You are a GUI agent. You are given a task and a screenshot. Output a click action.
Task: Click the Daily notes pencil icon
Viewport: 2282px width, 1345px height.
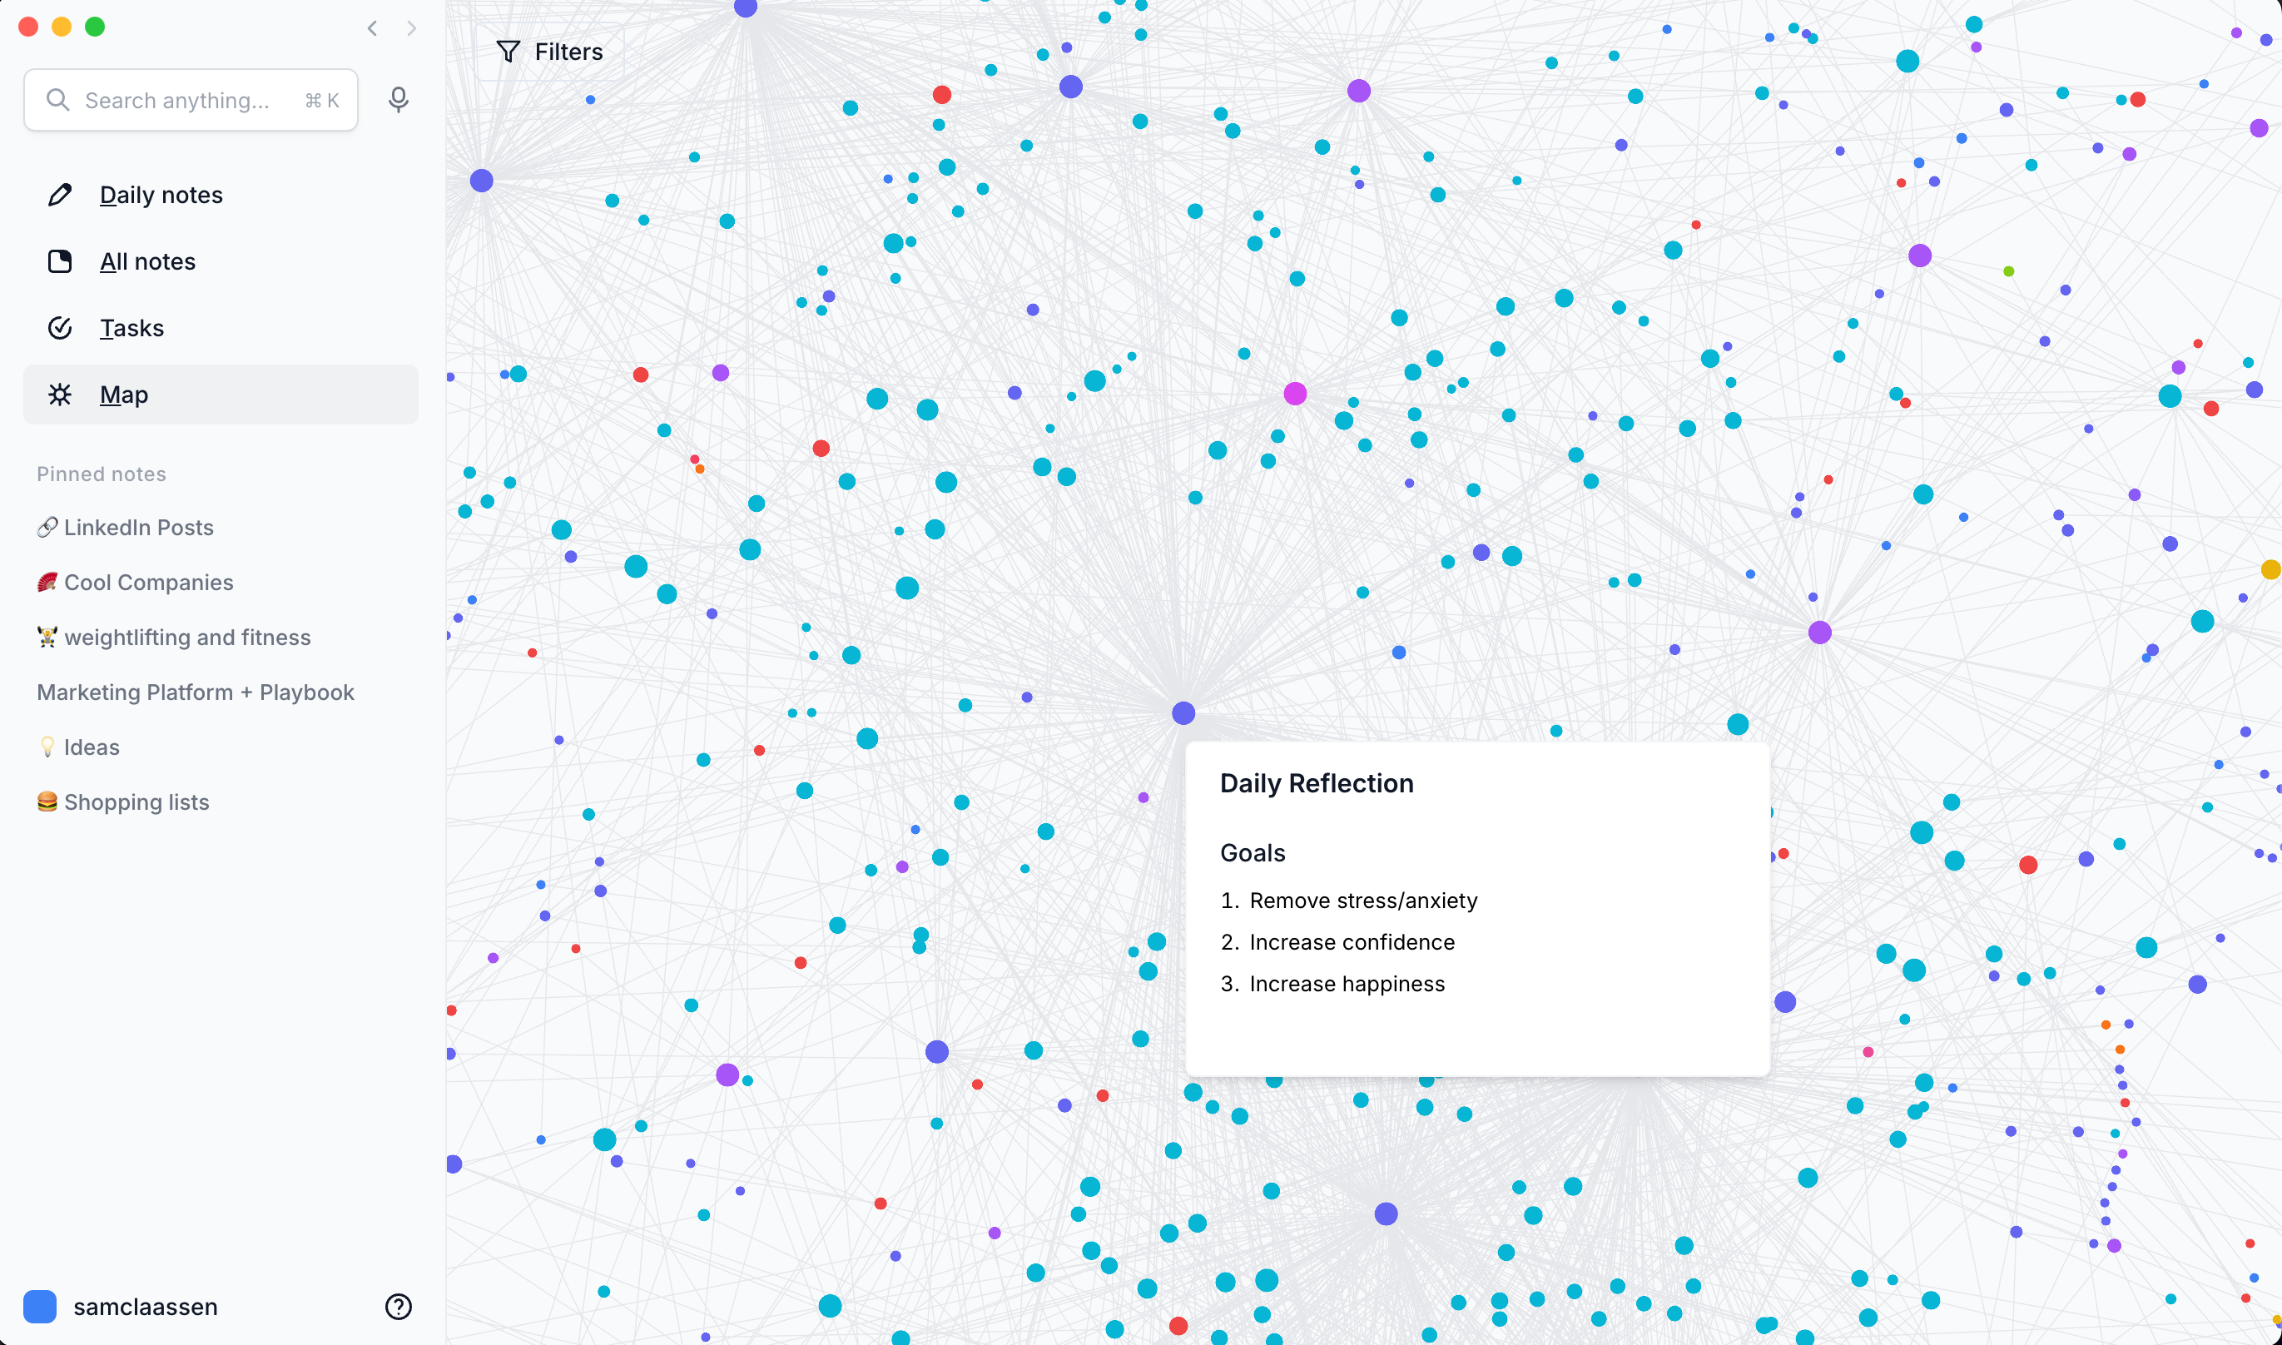click(x=60, y=195)
